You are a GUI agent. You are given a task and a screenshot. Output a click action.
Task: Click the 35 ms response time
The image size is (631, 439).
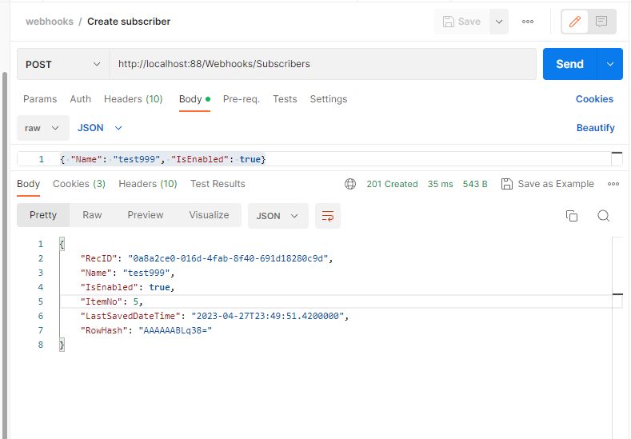(440, 184)
